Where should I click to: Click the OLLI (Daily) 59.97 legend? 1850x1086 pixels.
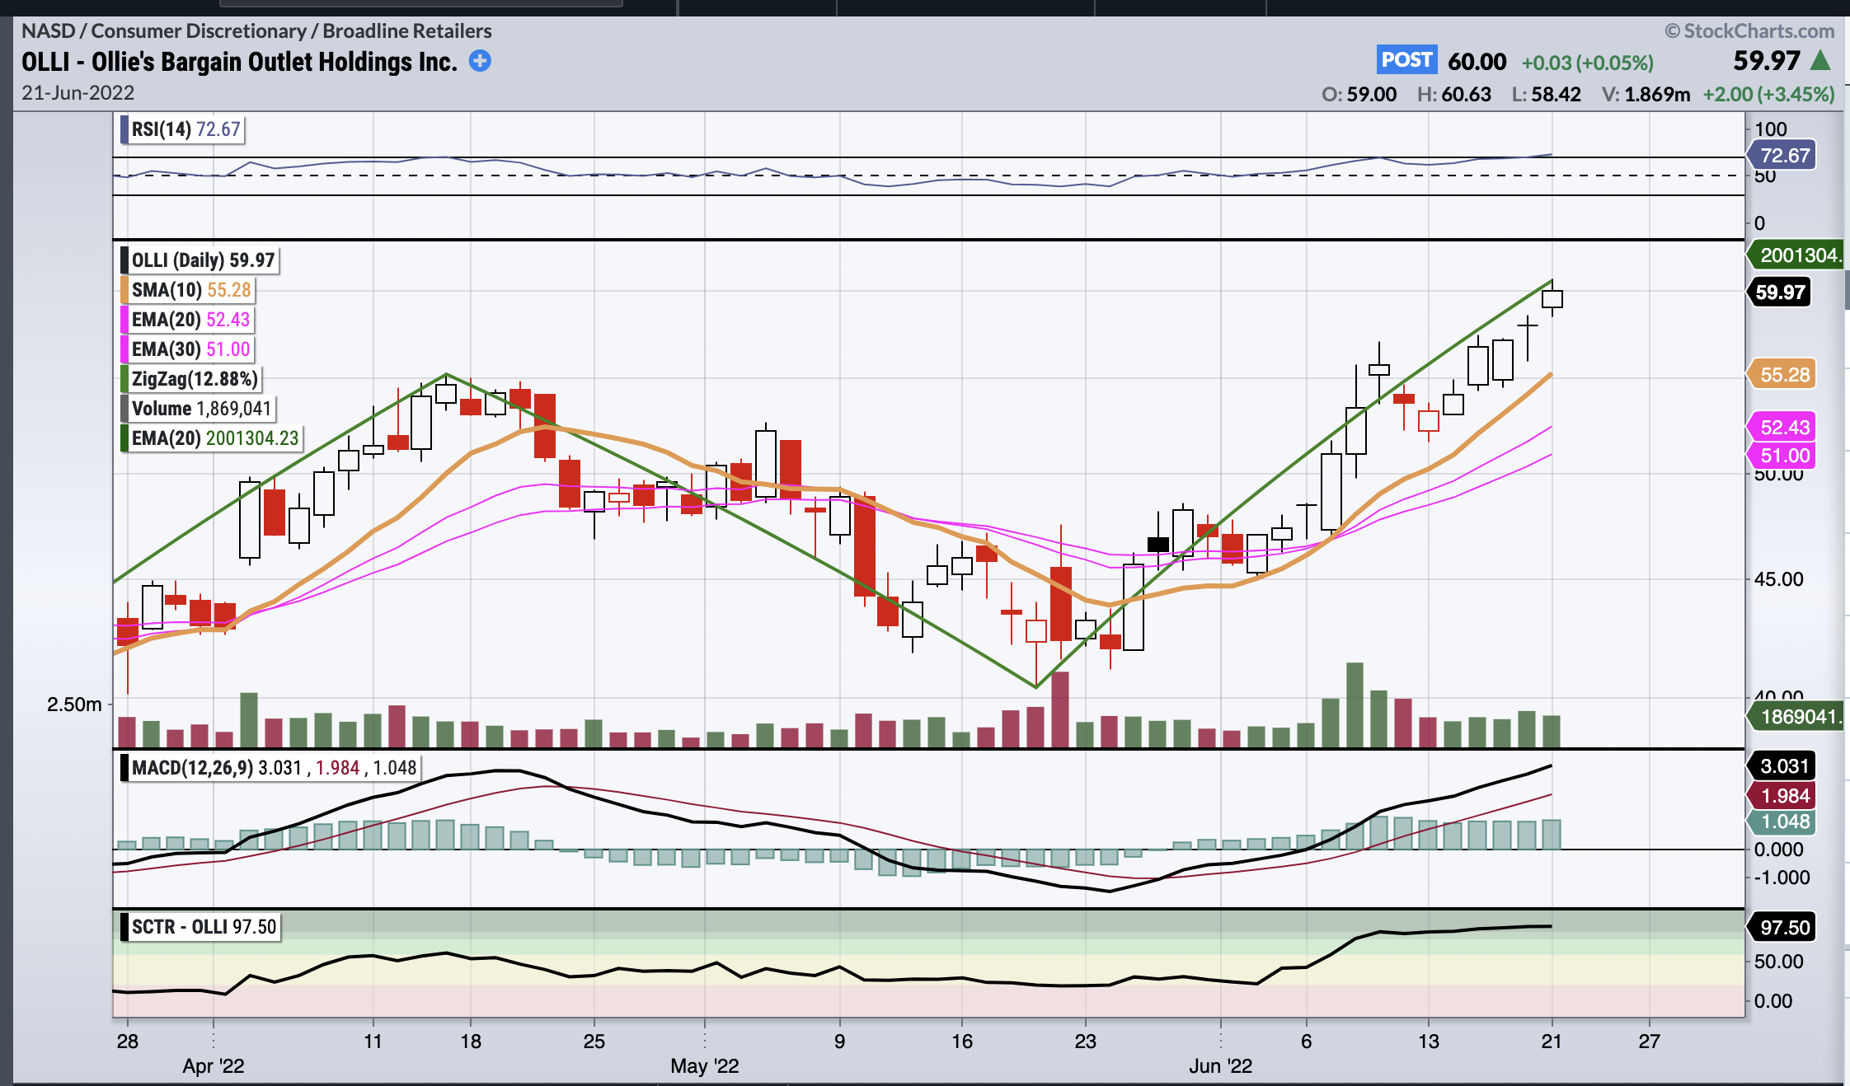200,260
